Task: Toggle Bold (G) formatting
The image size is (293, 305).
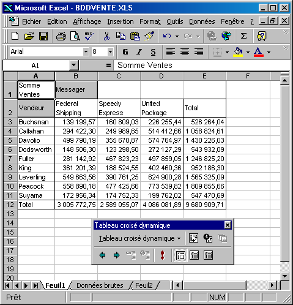Action: pyautogui.click(x=125, y=52)
